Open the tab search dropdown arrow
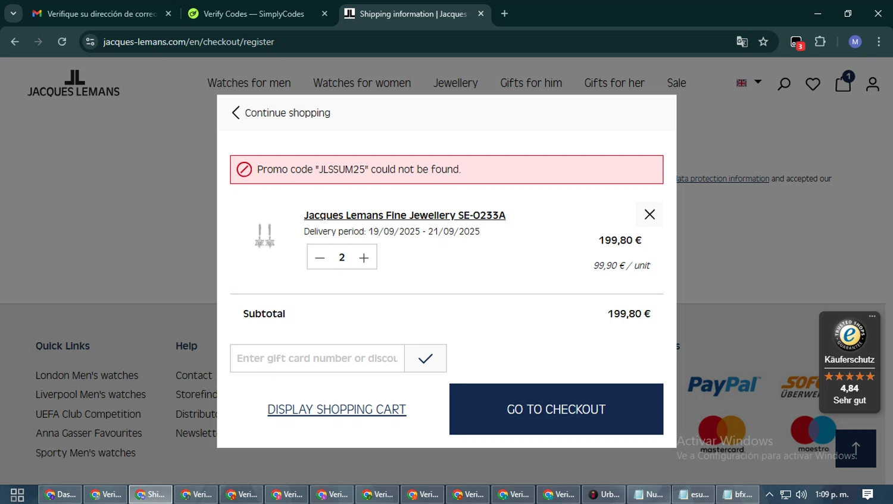 13,14
